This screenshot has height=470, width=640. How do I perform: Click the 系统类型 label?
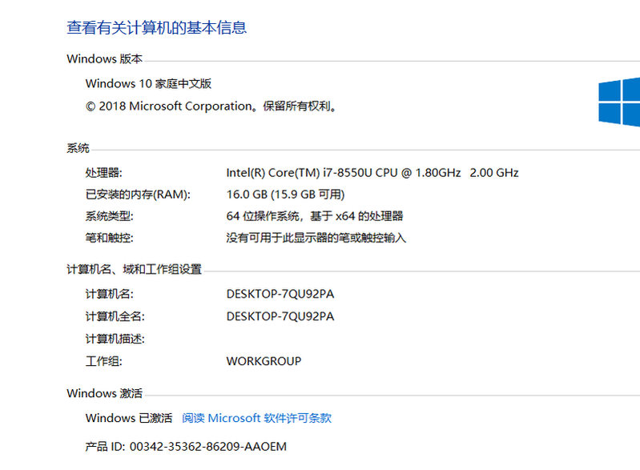[110, 216]
